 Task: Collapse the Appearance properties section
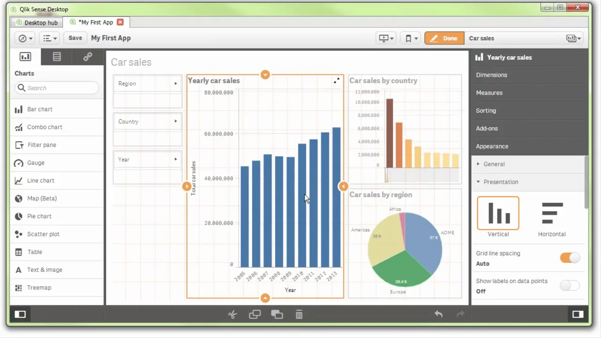(529, 146)
